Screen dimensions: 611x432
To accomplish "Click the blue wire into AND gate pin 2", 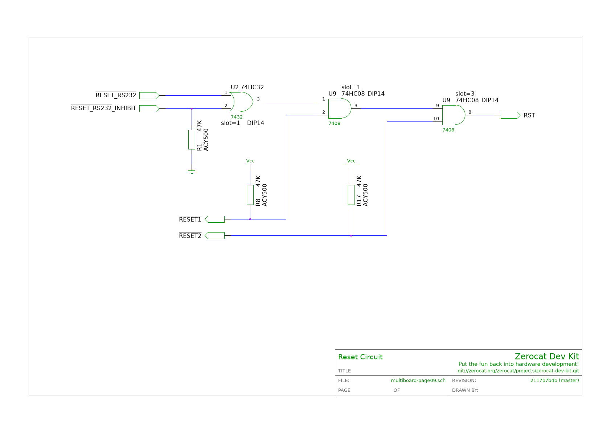I will tap(286, 167).
